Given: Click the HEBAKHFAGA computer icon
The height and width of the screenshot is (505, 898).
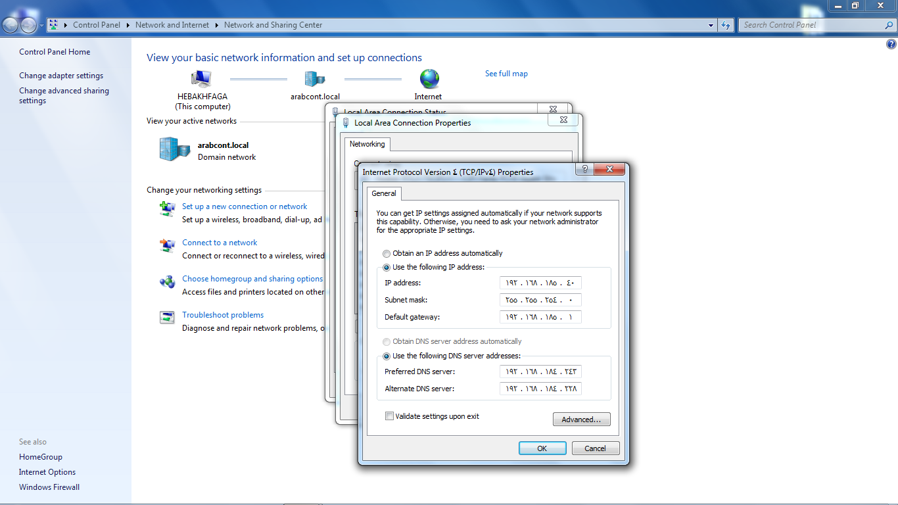Looking at the screenshot, I should pos(201,79).
